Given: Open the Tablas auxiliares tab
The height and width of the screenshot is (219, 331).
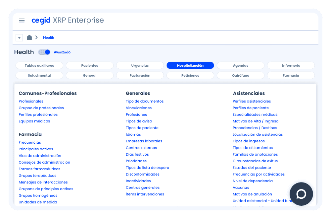Looking at the screenshot, I should [39, 66].
